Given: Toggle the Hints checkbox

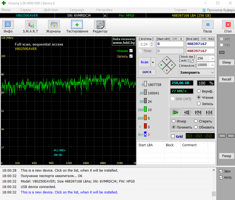Looking at the screenshot, I should tap(221, 178).
